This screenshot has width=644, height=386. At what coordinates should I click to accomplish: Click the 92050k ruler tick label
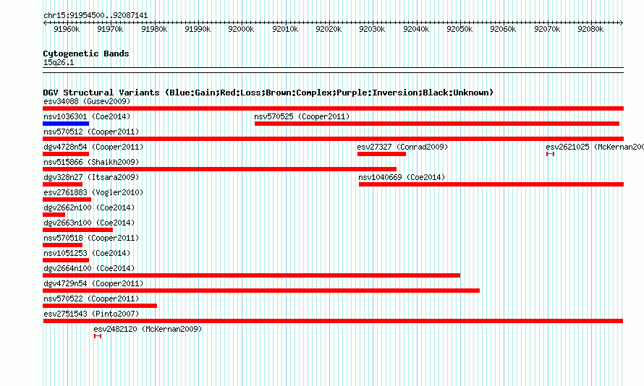[x=459, y=29]
